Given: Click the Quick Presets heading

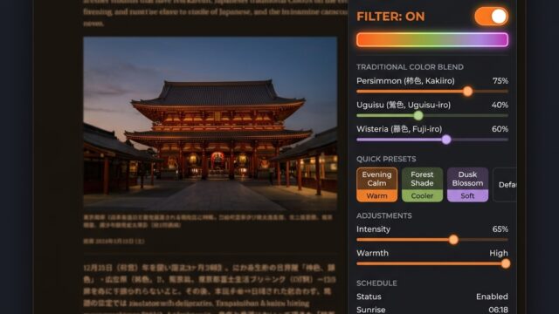Looking at the screenshot, I should (x=386, y=159).
